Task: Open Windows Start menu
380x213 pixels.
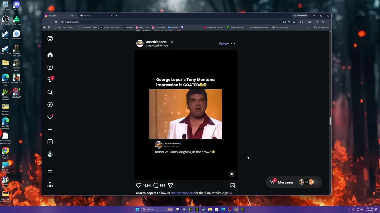Action: (137, 209)
